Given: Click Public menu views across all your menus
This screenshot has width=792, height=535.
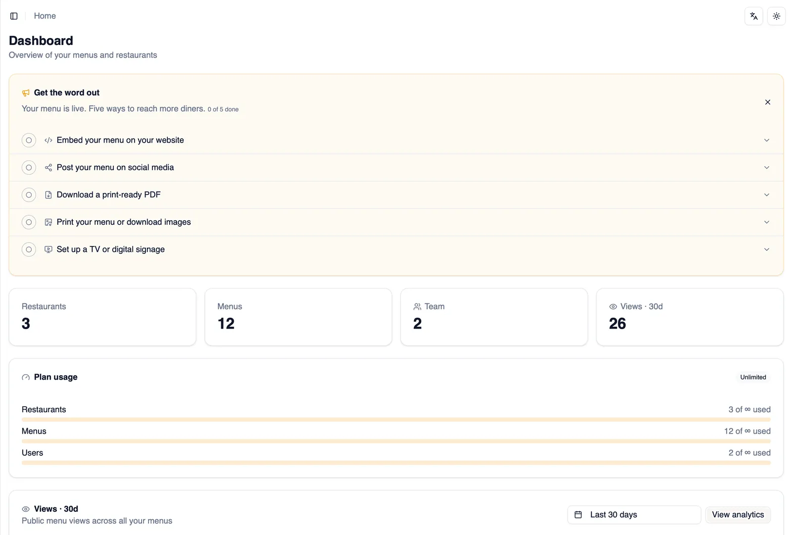Looking at the screenshot, I should coord(97,521).
